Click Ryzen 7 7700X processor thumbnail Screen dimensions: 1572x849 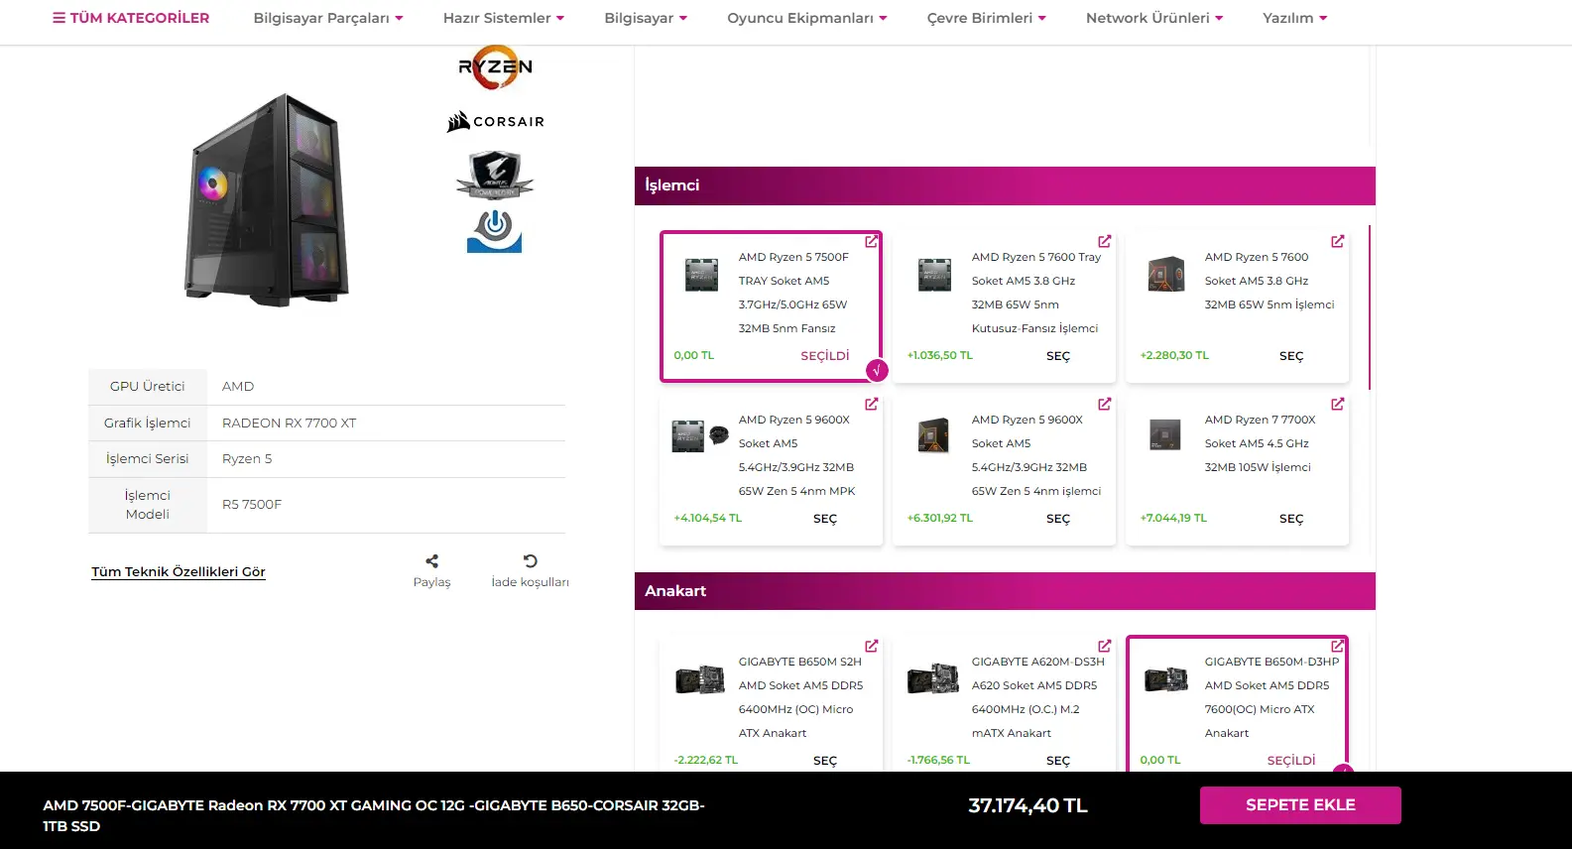(x=1165, y=434)
